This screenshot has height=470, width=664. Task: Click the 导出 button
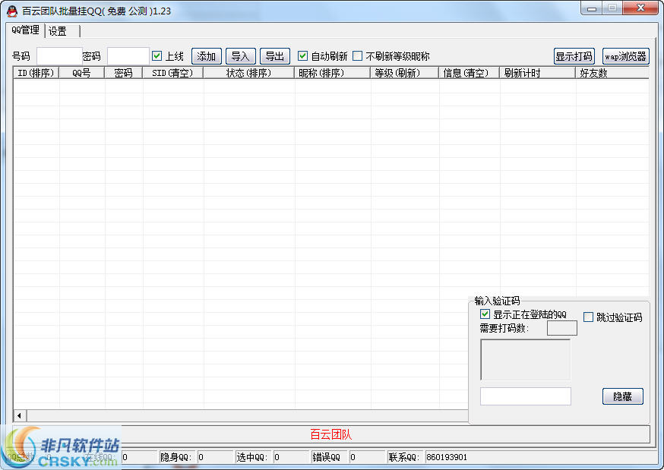pos(275,56)
